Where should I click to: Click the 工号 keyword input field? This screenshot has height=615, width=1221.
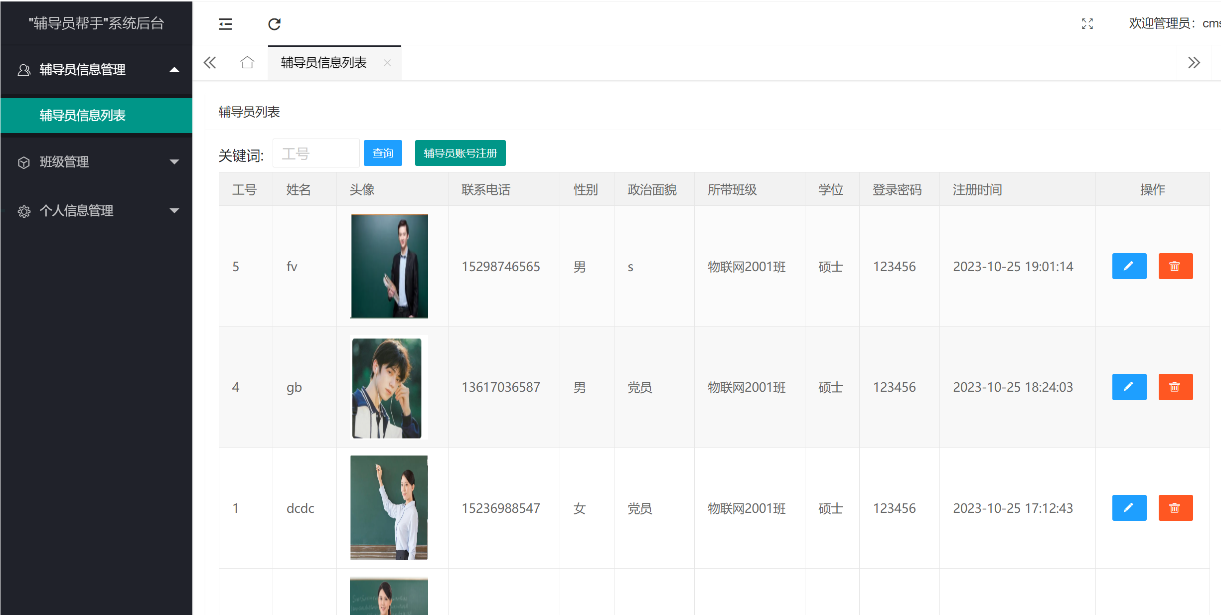click(x=316, y=153)
